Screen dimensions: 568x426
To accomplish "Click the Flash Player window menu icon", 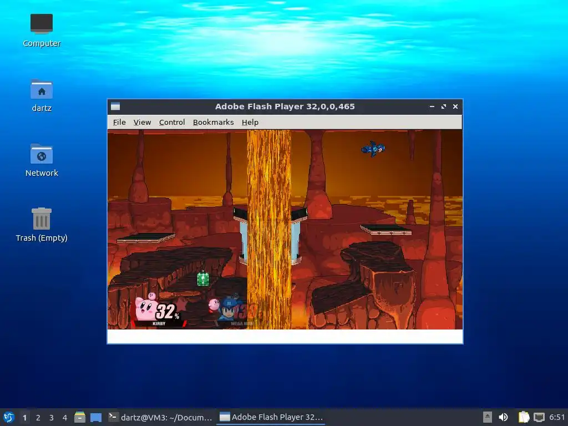I will (115, 106).
